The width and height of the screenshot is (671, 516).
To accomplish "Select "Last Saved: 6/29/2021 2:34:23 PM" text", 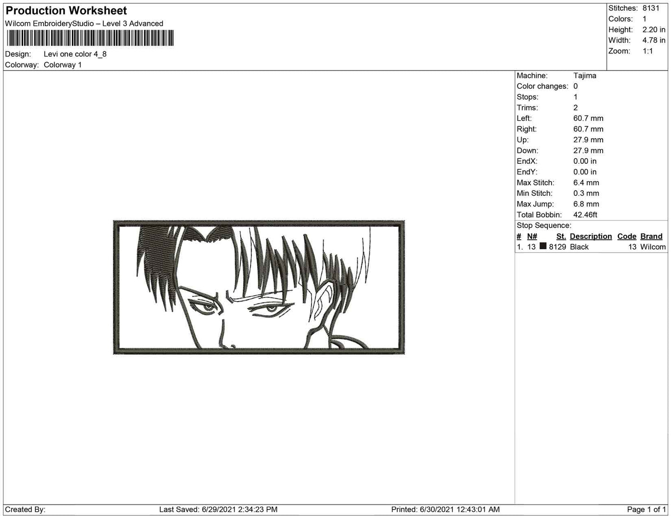I will (x=218, y=510).
